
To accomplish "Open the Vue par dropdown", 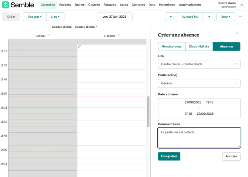I will coord(34,17).
